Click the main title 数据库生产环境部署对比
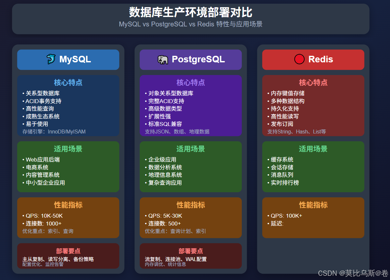This screenshot has width=390, height=280. click(191, 12)
